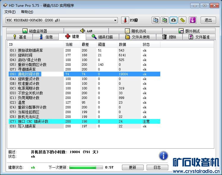Viewport: 222px width, 175px height.
Task: Open options wrench icon
Action: 182,20
